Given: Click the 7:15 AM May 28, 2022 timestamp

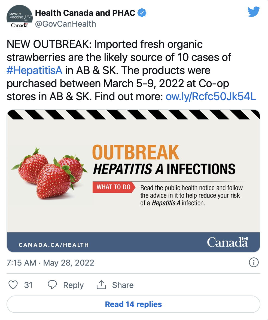Looking at the screenshot, I should 50,263.
